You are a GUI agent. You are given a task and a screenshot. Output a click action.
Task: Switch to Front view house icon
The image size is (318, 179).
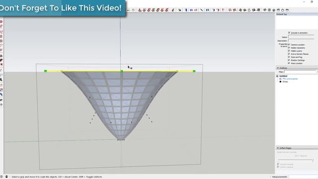[x=274, y=10]
